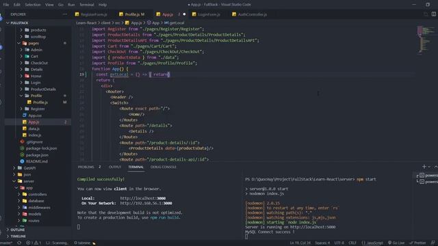Screen dimensions: 438x246
Task: Switch to the DEBUG CONSOLE tab
Action: [164, 167]
